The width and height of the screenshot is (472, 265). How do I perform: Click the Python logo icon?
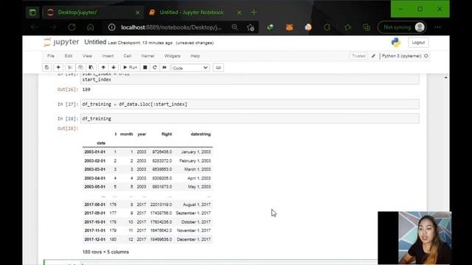click(x=396, y=43)
